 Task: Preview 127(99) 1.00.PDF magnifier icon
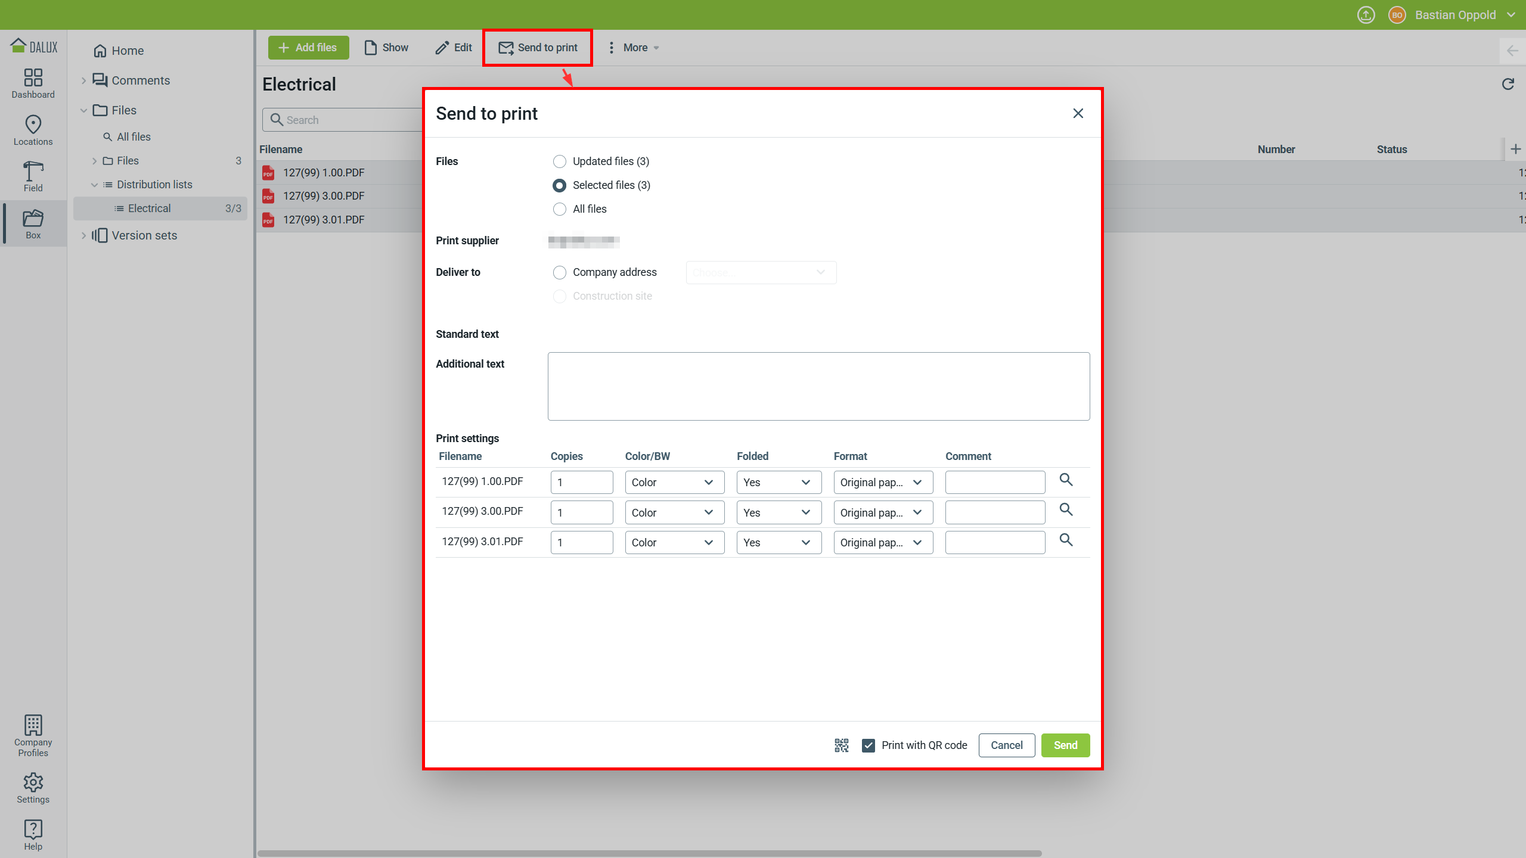(x=1066, y=480)
